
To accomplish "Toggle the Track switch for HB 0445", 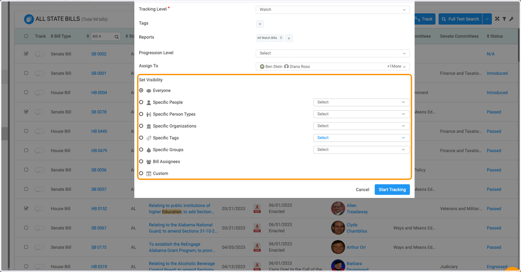I will coord(40,131).
